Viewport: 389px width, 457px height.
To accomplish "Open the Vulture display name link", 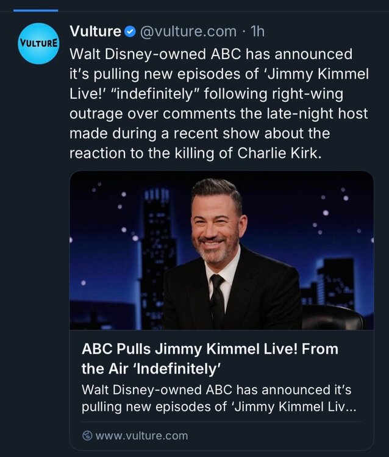I will point(95,31).
